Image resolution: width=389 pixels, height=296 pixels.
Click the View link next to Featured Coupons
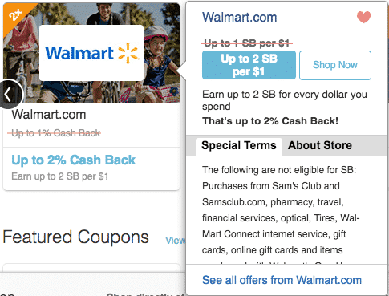[x=175, y=241]
